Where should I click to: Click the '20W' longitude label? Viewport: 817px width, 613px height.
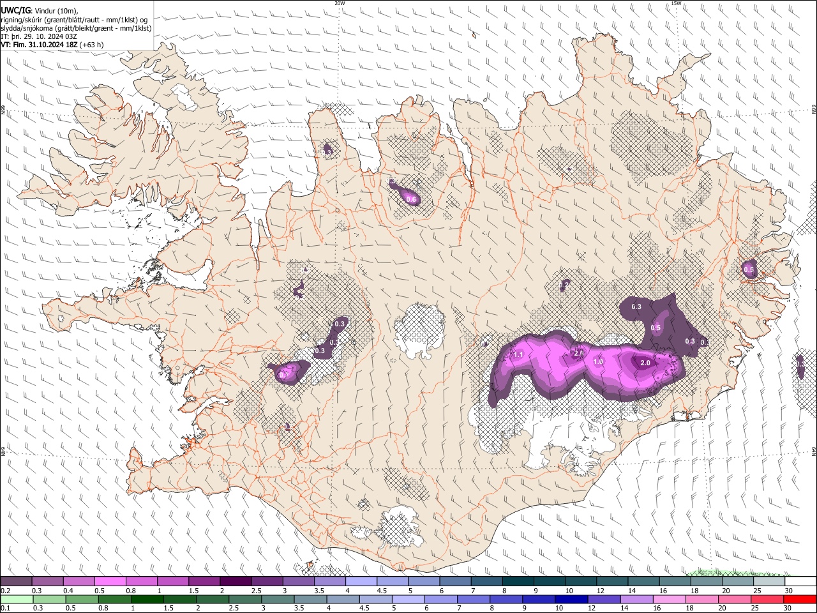pos(340,3)
